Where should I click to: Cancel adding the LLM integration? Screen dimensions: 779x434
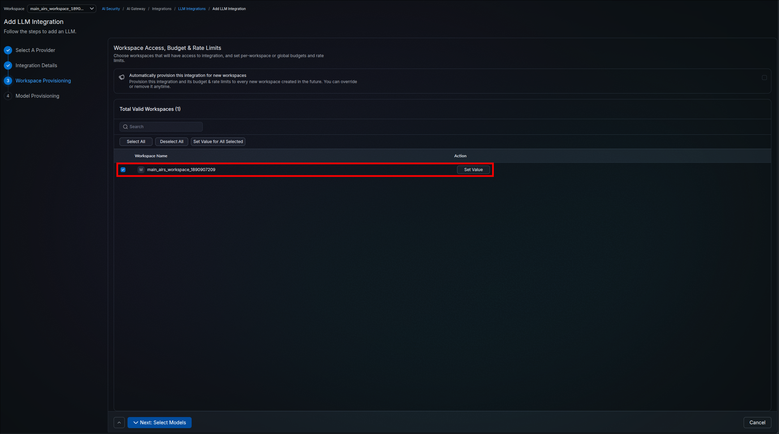point(757,422)
